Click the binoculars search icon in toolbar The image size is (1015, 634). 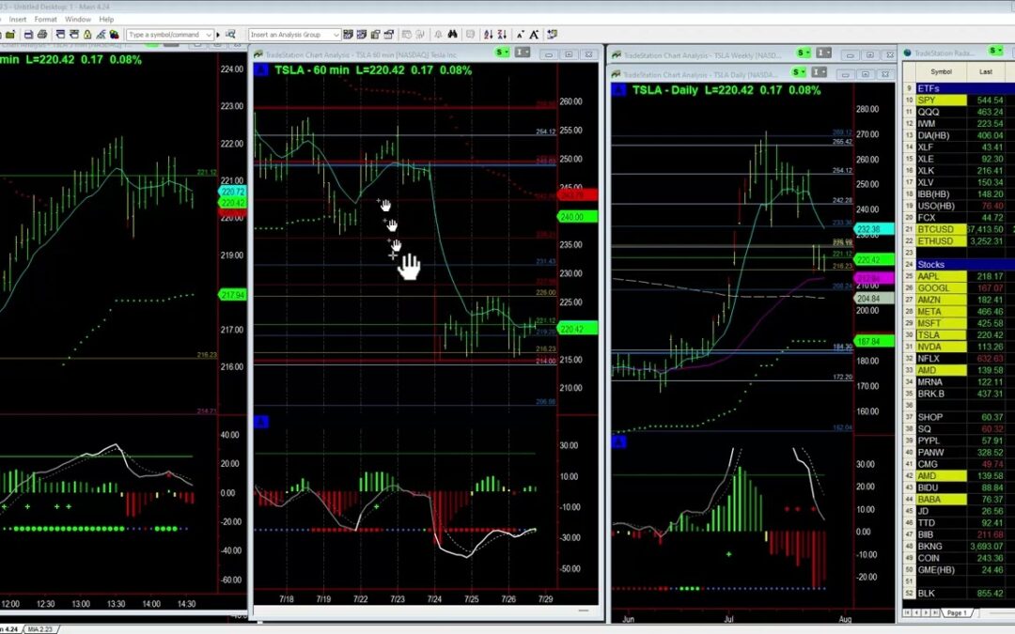(x=453, y=35)
